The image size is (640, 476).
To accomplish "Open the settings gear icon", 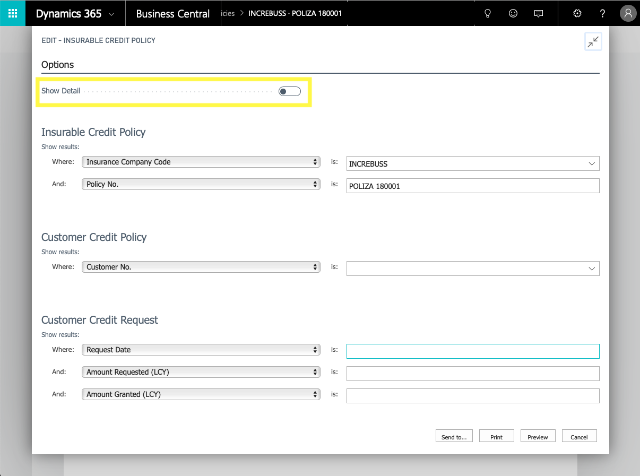I will 577,14.
